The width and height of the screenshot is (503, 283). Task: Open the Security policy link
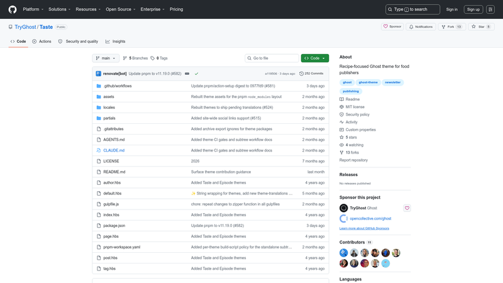coord(355,114)
